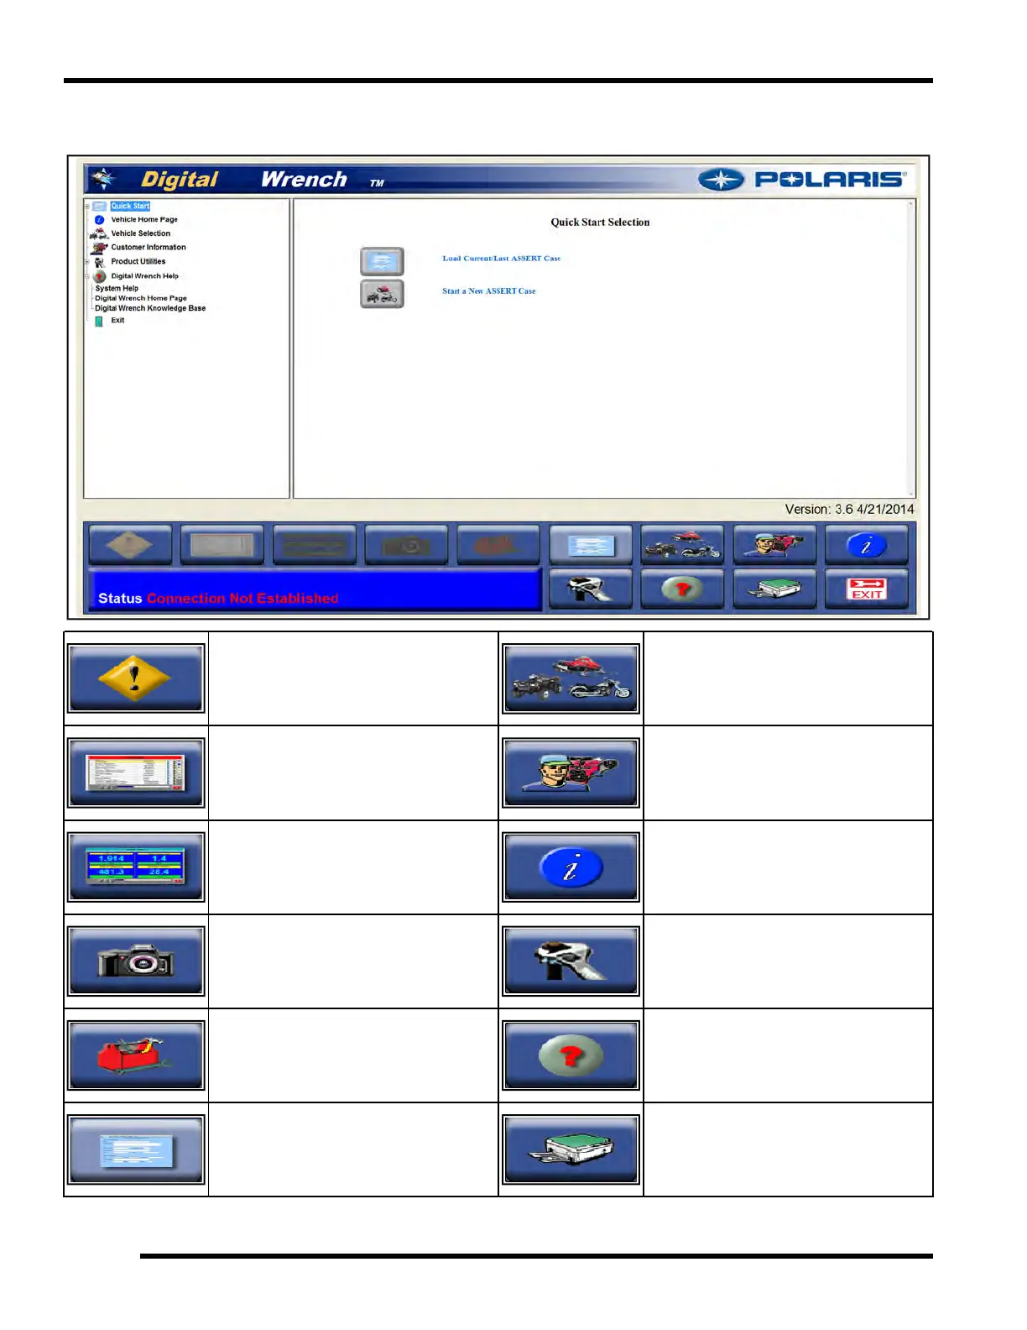The image size is (1027, 1330).
Task: Open customer information from the bottom toolbar
Action: 774,545
